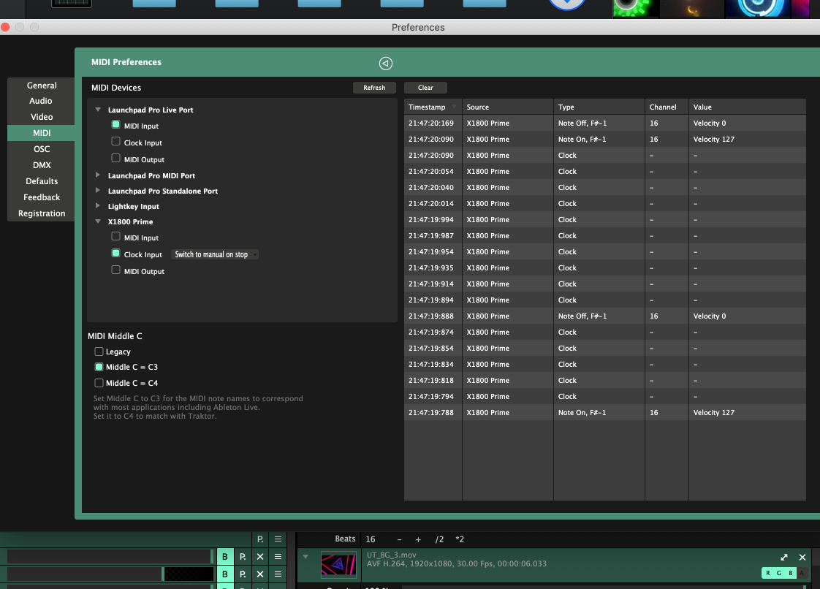
Task: Click the circled arrow icon in MIDI Preferences header
Action: (386, 63)
